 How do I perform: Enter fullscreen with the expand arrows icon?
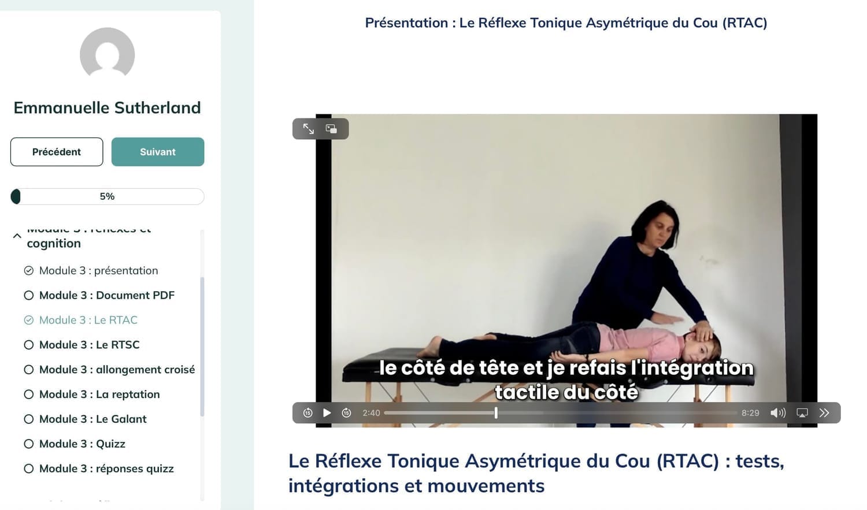coord(309,129)
